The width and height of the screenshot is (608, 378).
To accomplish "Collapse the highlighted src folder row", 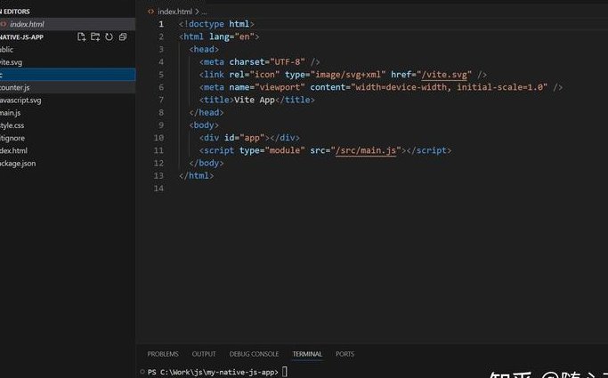I will click(68, 75).
